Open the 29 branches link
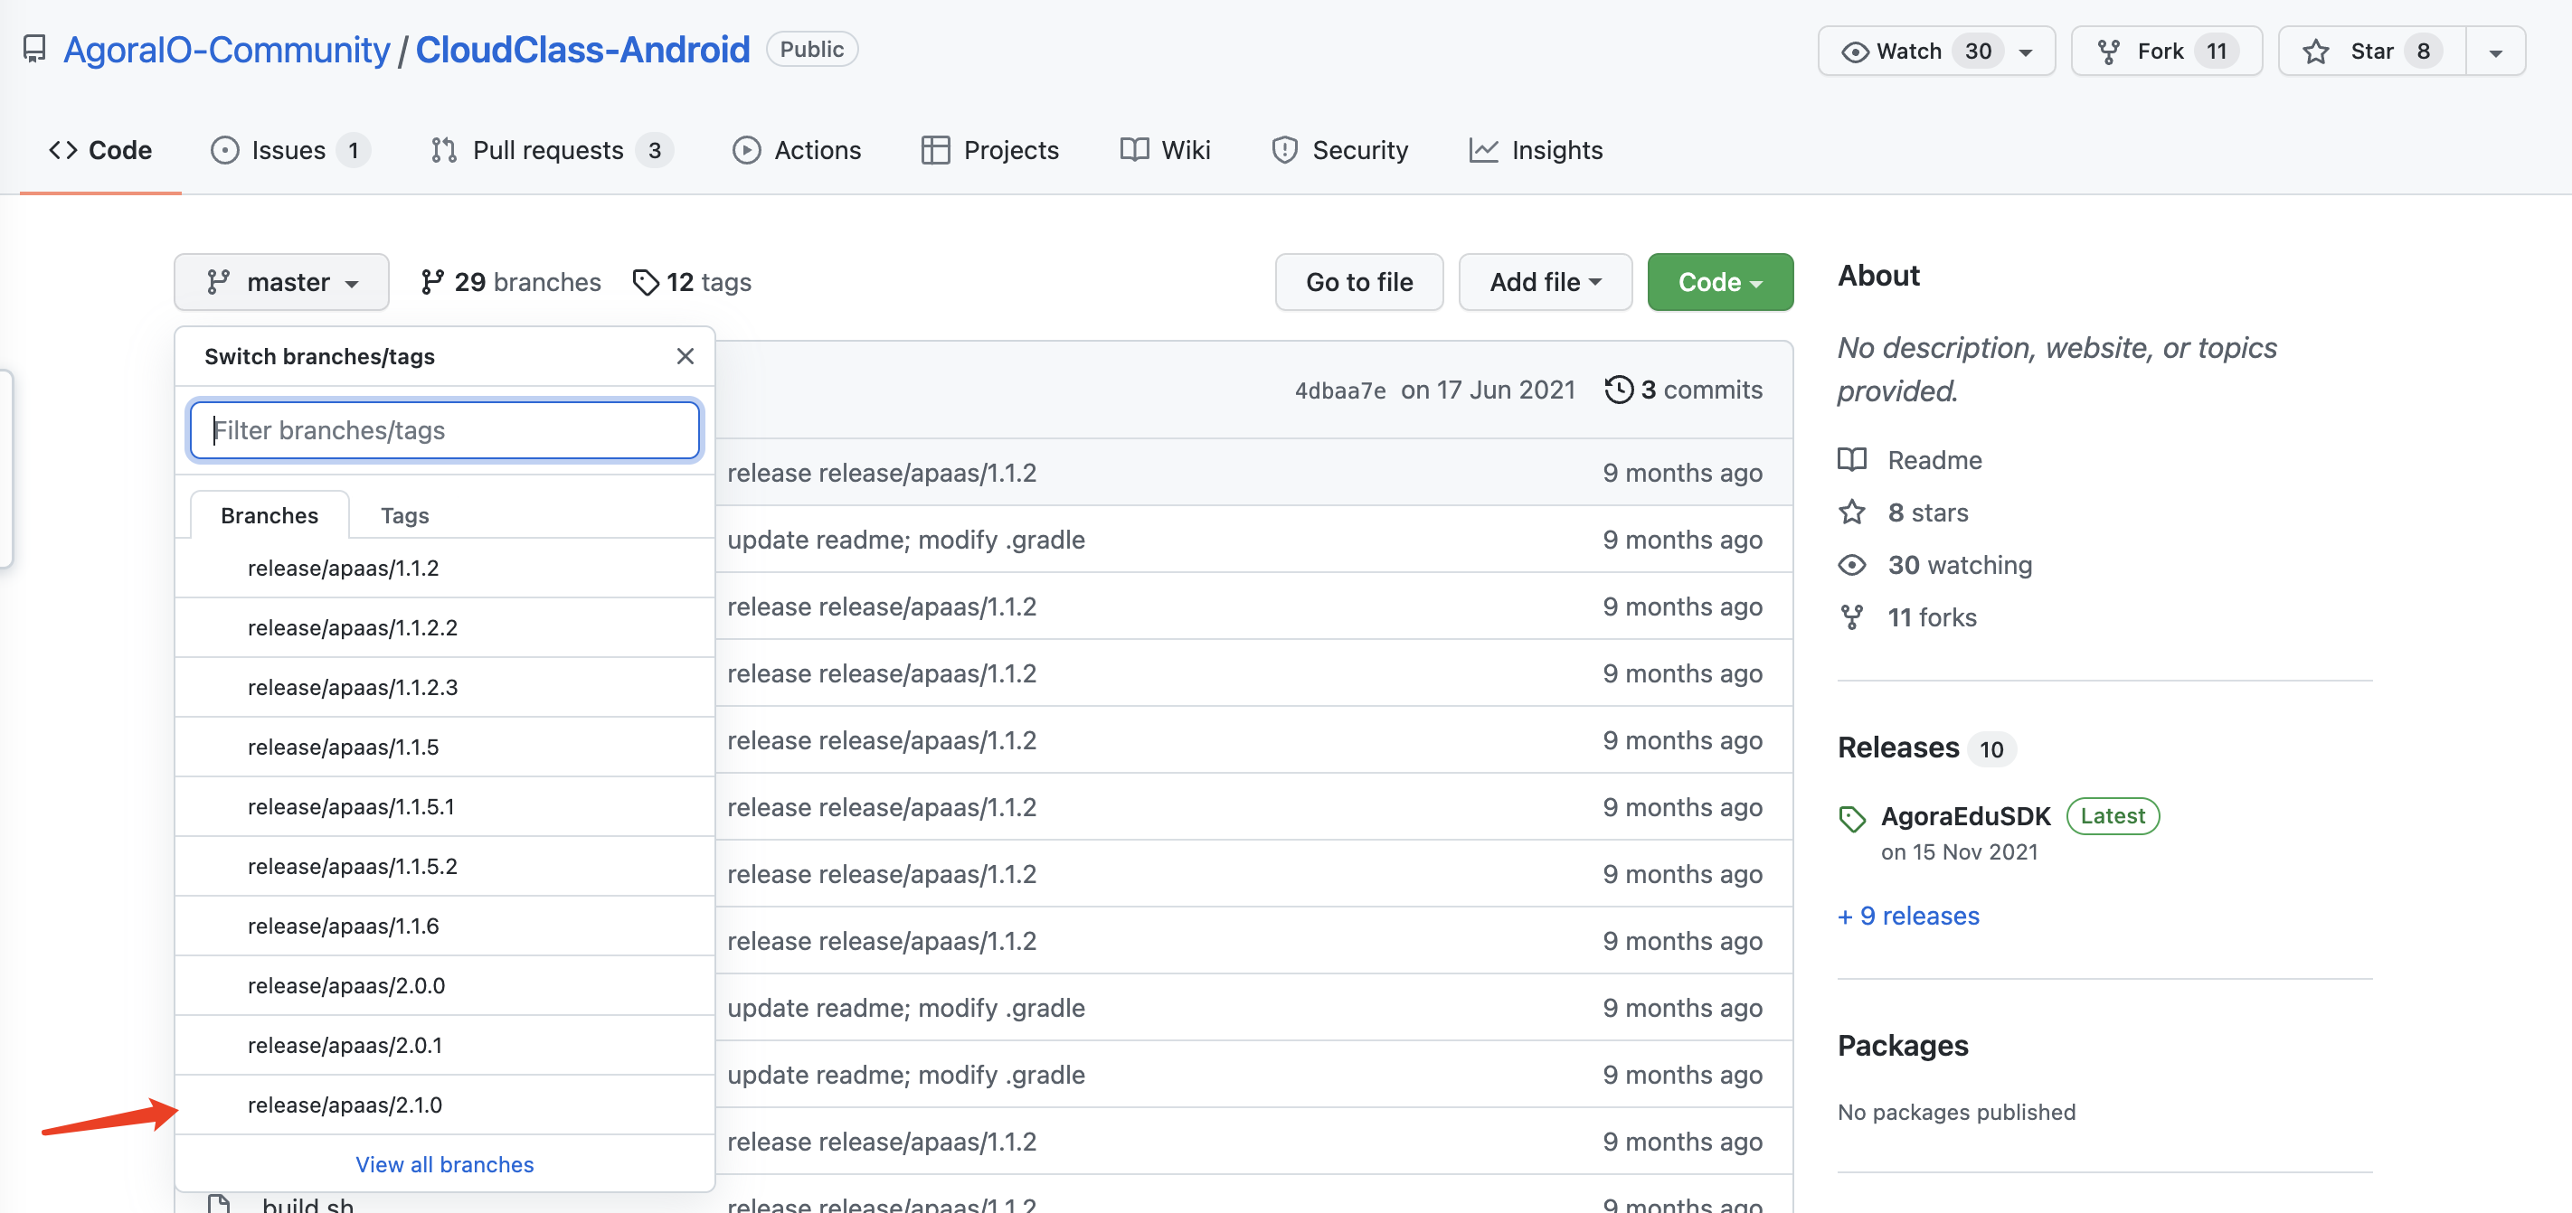 pyautogui.click(x=511, y=282)
